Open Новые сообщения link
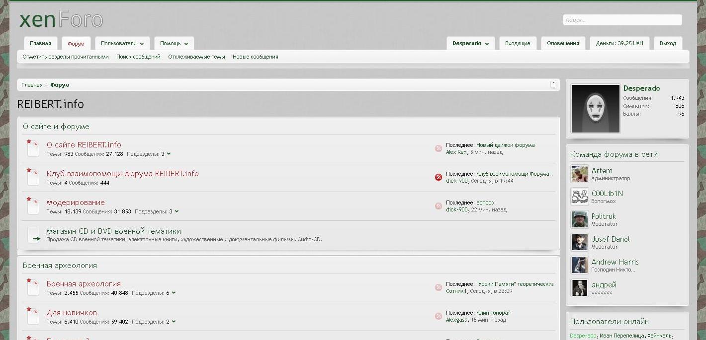This screenshot has width=706, height=340. tap(255, 57)
